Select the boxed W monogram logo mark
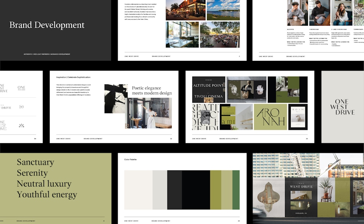This screenshot has width=364, height=224. 21,107
